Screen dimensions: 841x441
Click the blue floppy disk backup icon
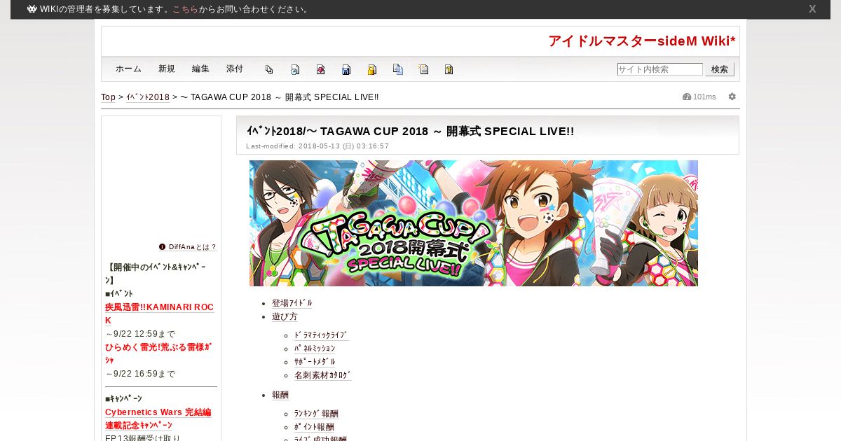coord(346,69)
